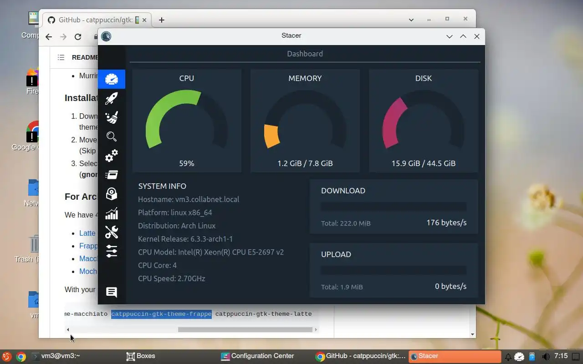
Task: Open Startup Apps rocket icon in Stacer
Action: click(112, 98)
